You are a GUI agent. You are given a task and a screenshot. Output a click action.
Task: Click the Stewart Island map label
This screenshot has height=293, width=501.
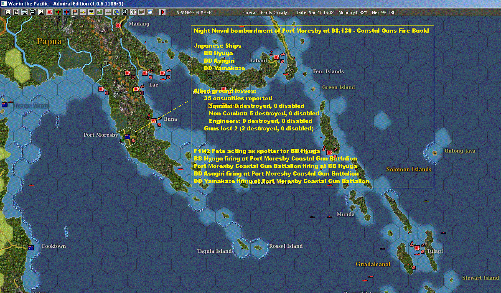click(481, 278)
